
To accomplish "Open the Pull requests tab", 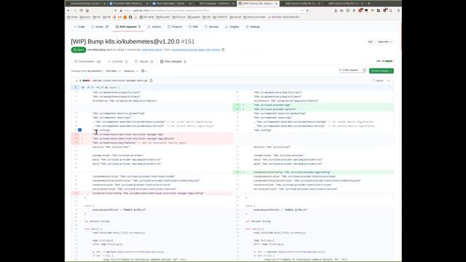I will pos(128,27).
